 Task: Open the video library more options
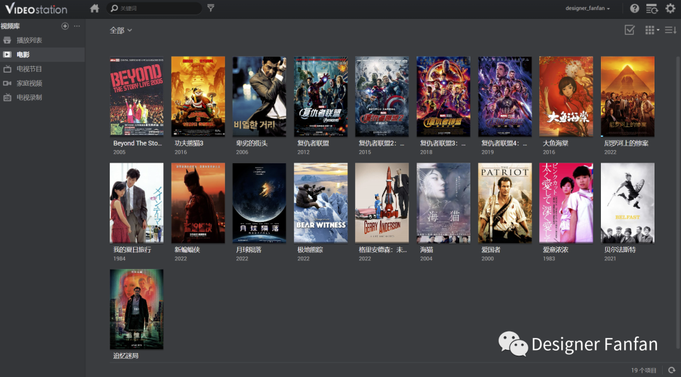coord(77,26)
